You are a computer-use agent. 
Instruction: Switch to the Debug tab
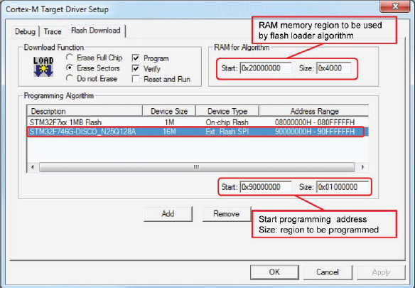(25, 31)
